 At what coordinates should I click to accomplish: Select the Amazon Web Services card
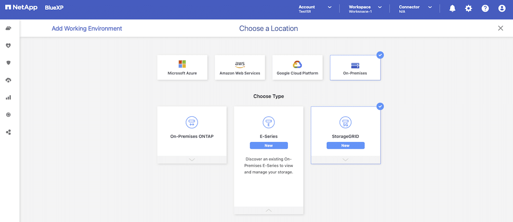[240, 67]
